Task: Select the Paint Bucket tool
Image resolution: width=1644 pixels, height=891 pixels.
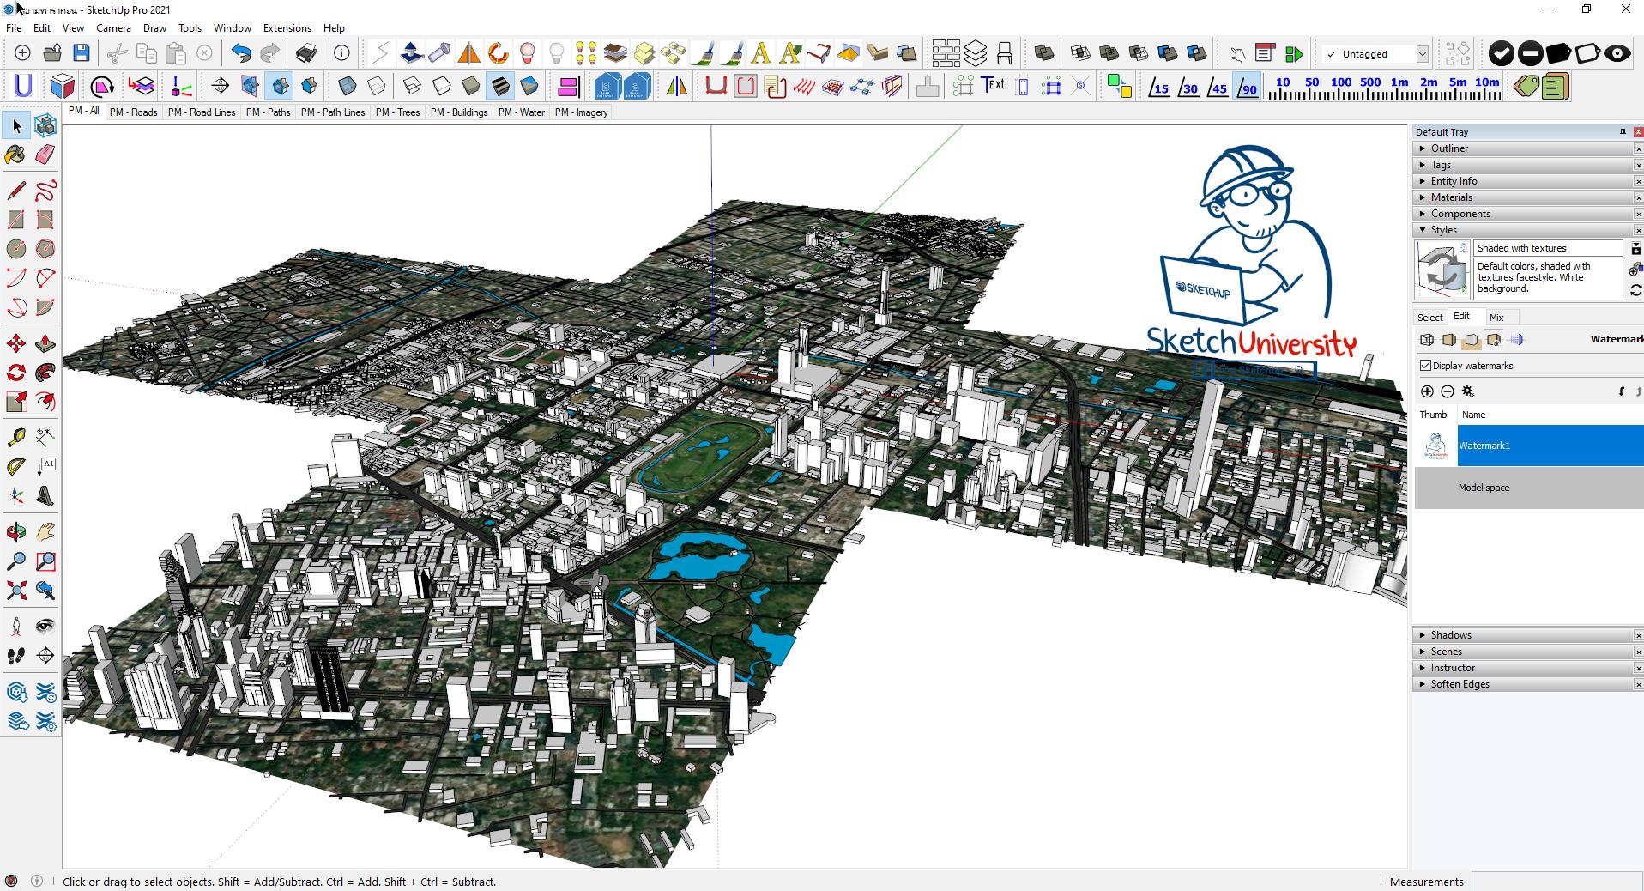Action: tap(16, 155)
